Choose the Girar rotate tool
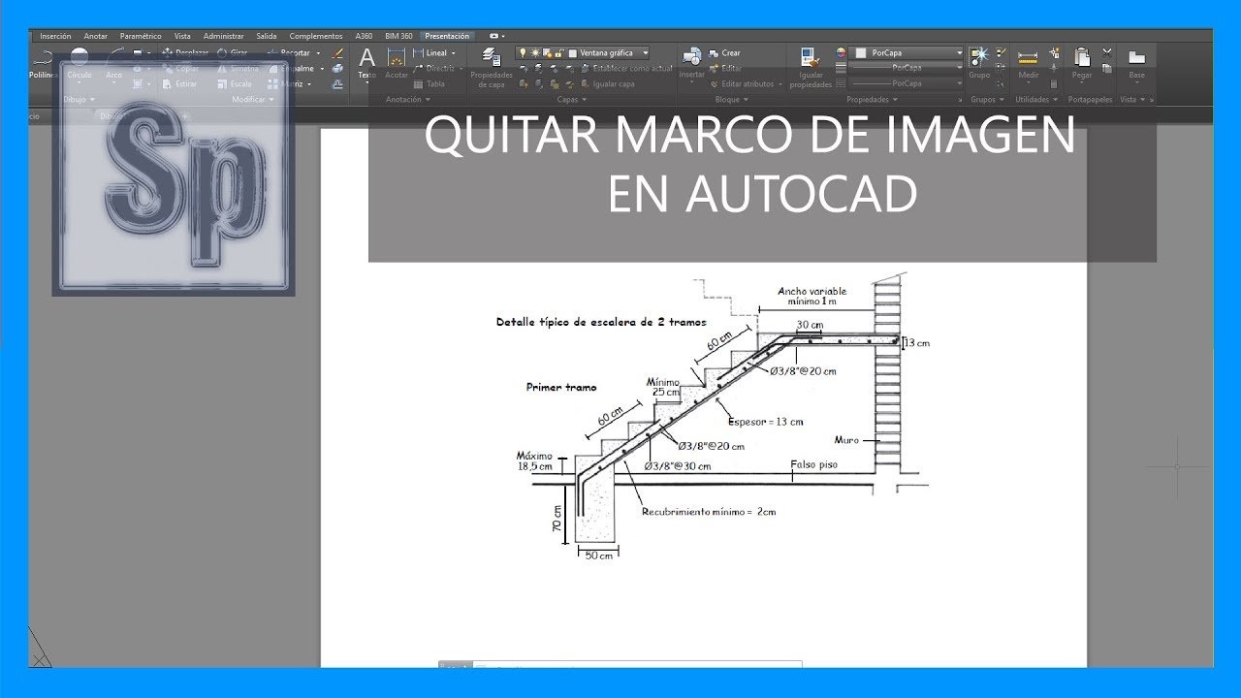Image resolution: width=1241 pixels, height=698 pixels. click(x=233, y=52)
